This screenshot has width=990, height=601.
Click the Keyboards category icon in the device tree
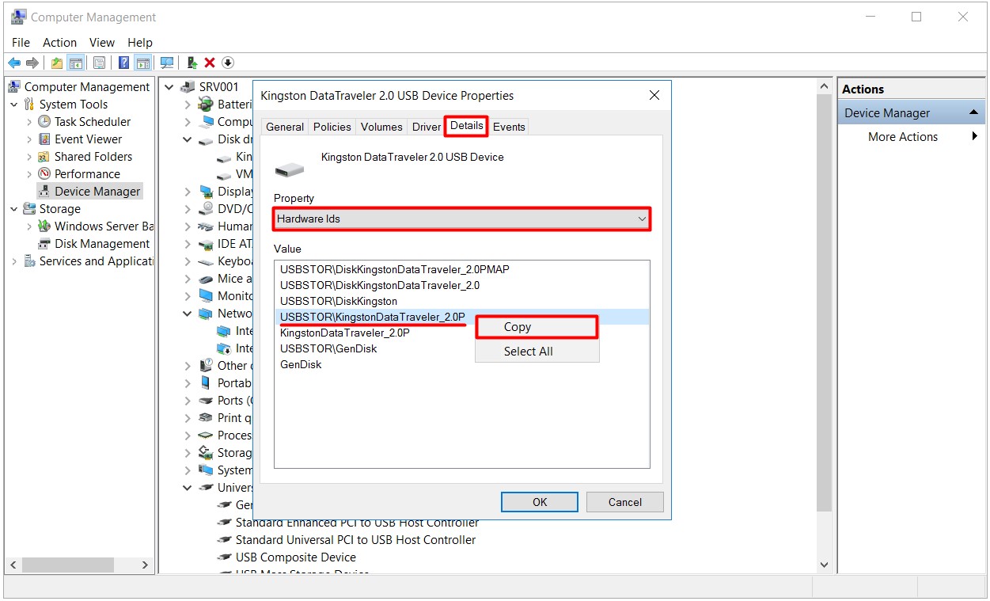[206, 261]
